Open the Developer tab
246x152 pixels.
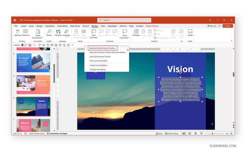point(112,26)
